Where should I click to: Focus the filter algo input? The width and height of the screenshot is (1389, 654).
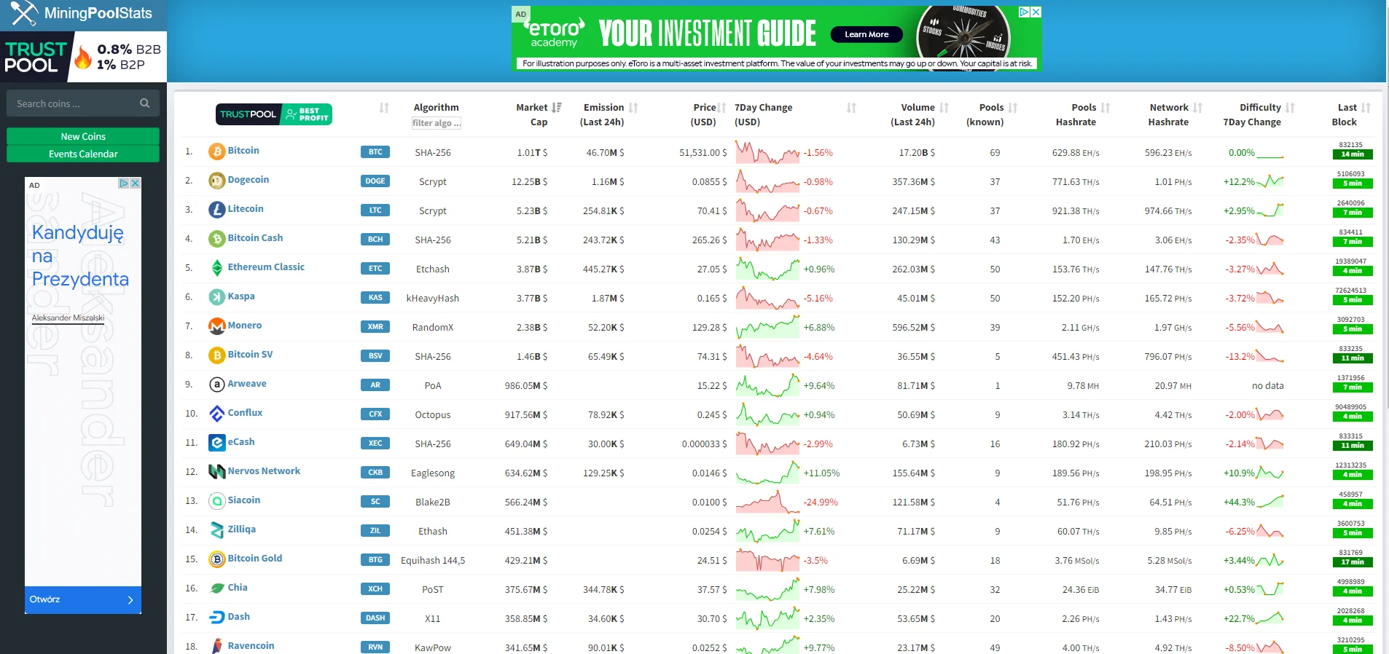point(437,123)
